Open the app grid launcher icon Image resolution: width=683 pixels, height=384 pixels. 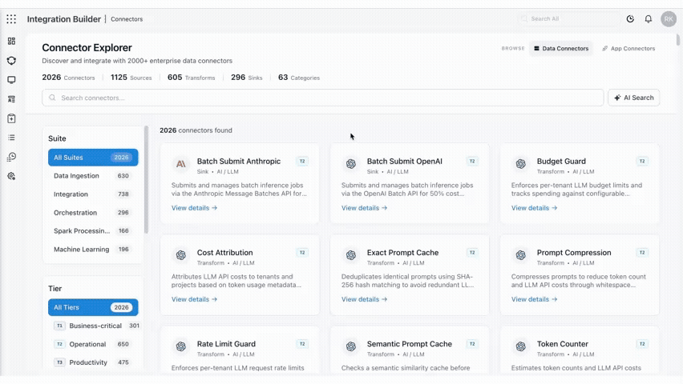[x=11, y=19]
